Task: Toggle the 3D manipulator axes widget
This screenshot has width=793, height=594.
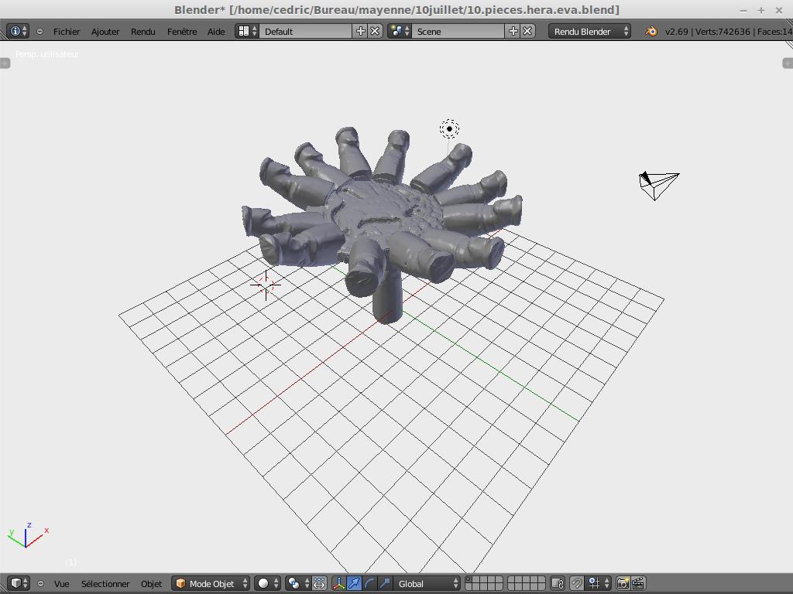Action: point(339,583)
